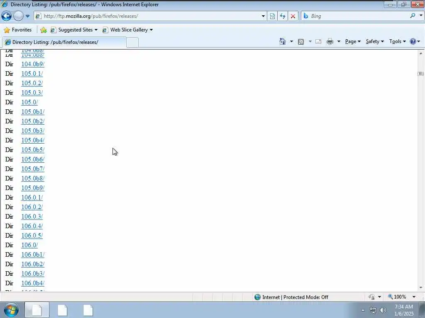Screen dimensions: 425x318
Task: Click the globe Internet zone icon
Action: coord(257,297)
